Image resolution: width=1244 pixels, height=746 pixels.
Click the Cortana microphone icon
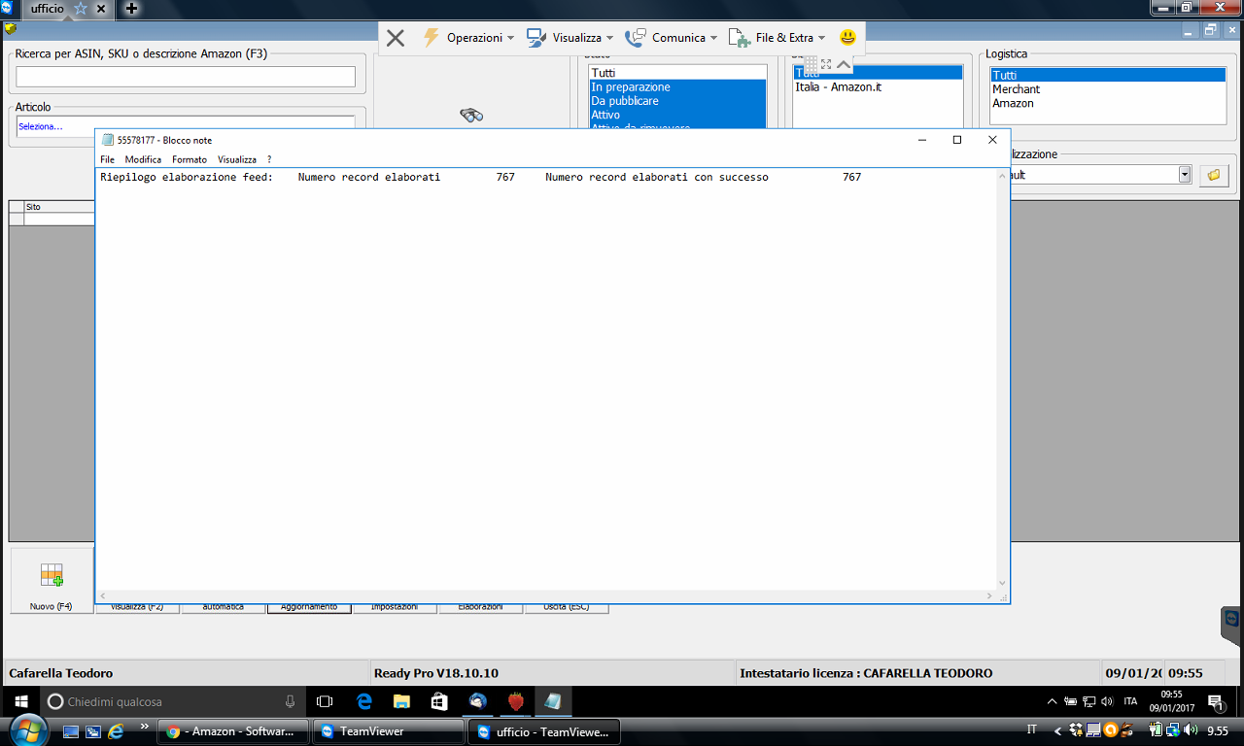click(x=290, y=701)
